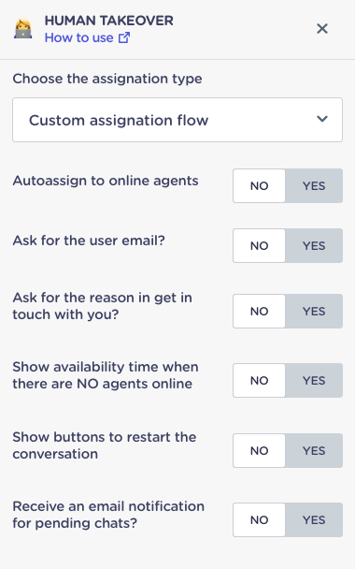355x569 pixels.
Task: Click the chevron arrow of assignation type
Action: [x=322, y=119]
